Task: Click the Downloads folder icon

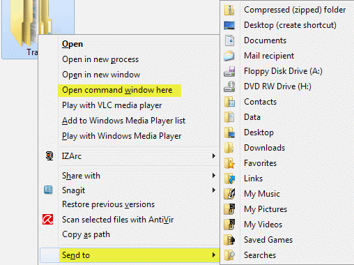Action: 229,148
